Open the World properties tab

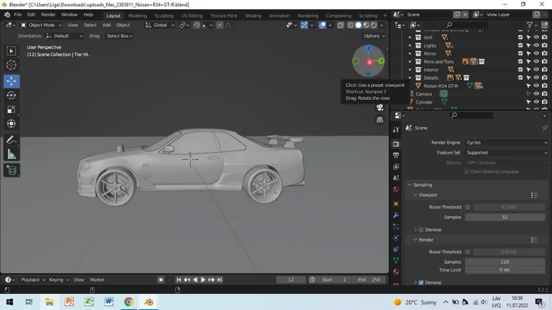click(x=396, y=189)
